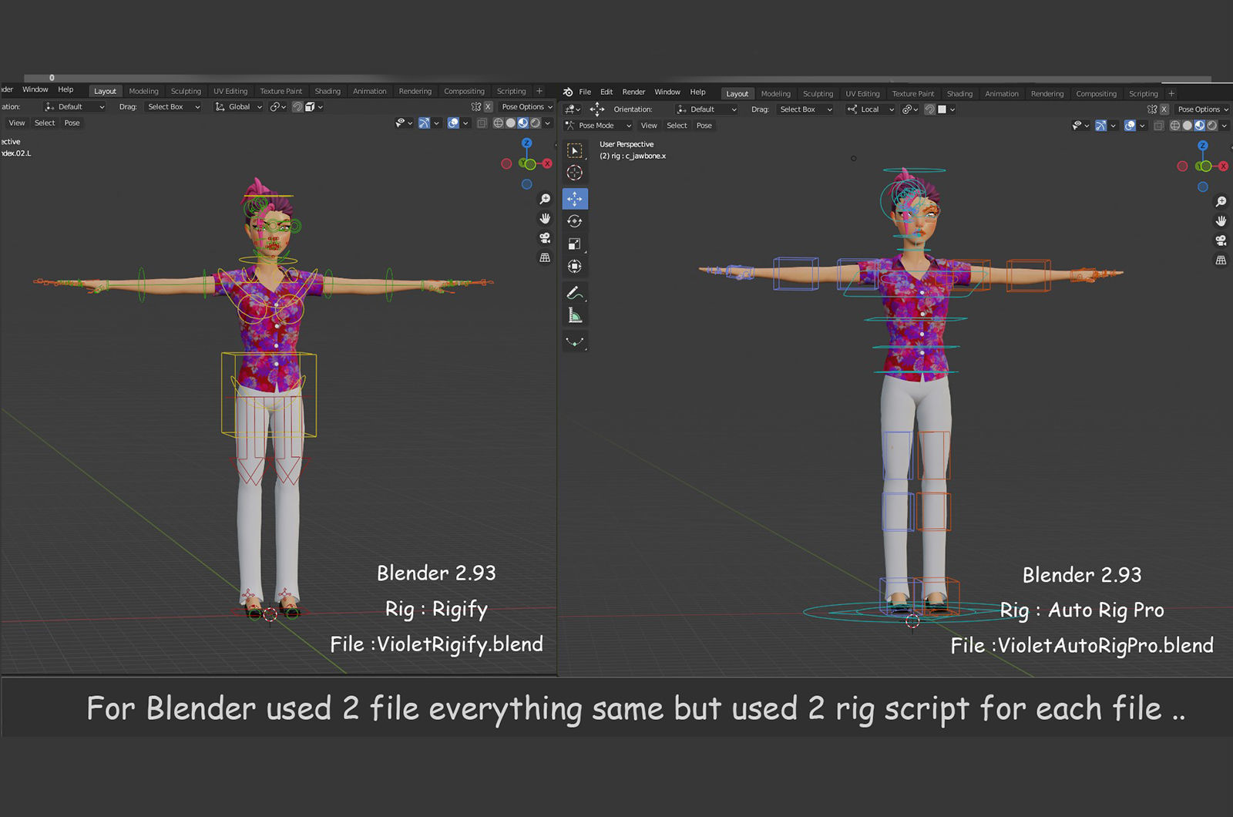
Task: Toggle camera view icon in right viewport
Action: pyautogui.click(x=1221, y=240)
